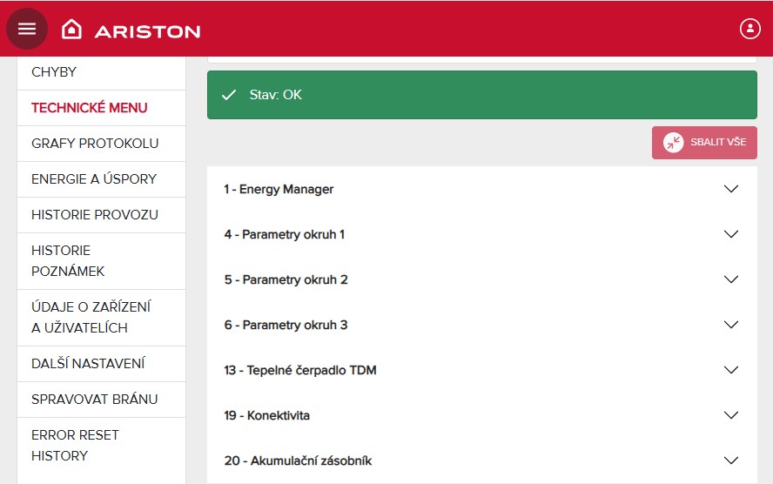Expand the Energy Manager section chevron

[x=730, y=189]
